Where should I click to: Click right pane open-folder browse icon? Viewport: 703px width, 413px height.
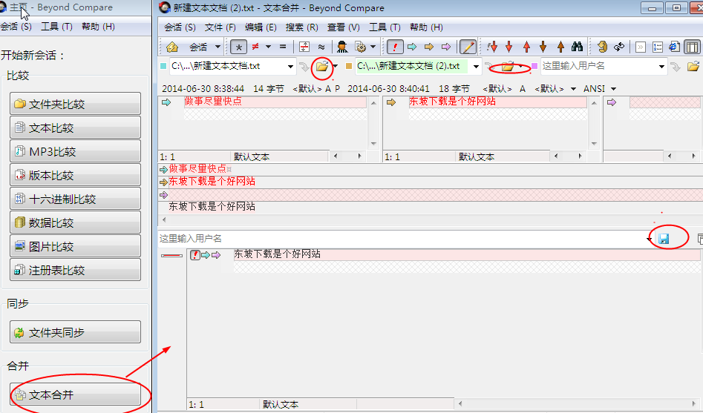508,67
